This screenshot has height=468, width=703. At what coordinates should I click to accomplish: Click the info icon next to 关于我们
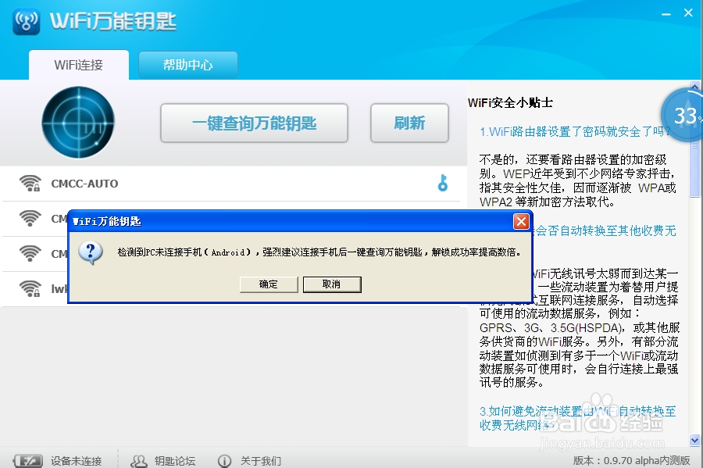pyautogui.click(x=226, y=461)
